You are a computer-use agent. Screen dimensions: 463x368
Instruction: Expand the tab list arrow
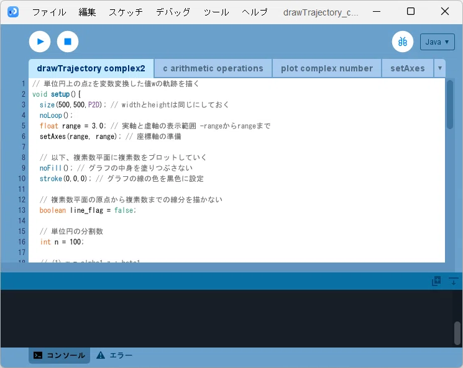point(439,68)
